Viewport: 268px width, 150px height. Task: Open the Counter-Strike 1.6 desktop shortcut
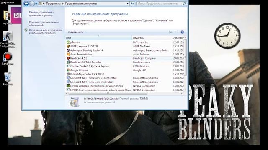click(8, 39)
